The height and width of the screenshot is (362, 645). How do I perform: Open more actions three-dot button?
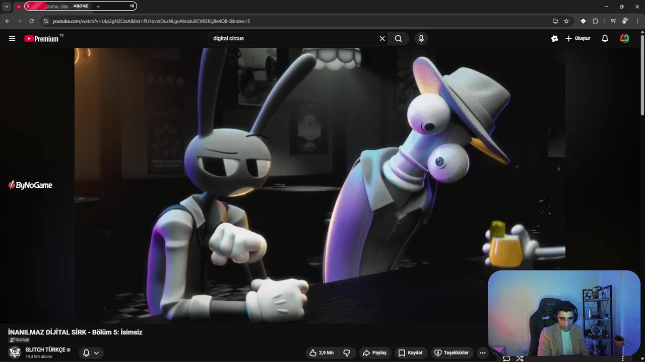[x=483, y=353]
